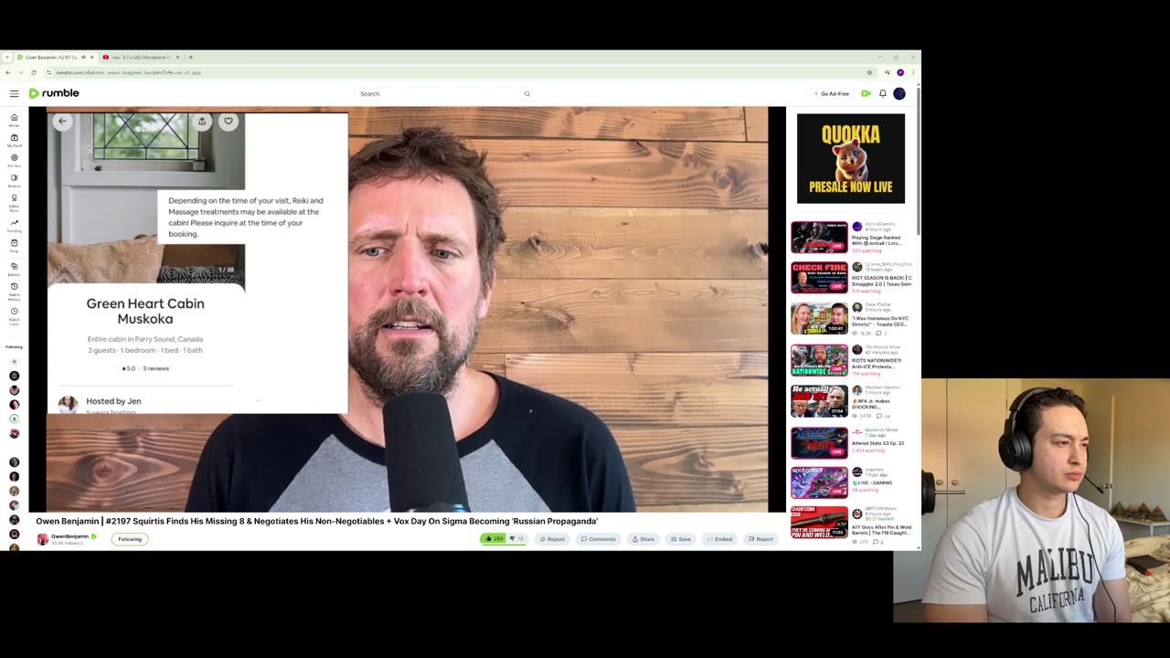Open My Feed in sidebar

pyautogui.click(x=14, y=140)
